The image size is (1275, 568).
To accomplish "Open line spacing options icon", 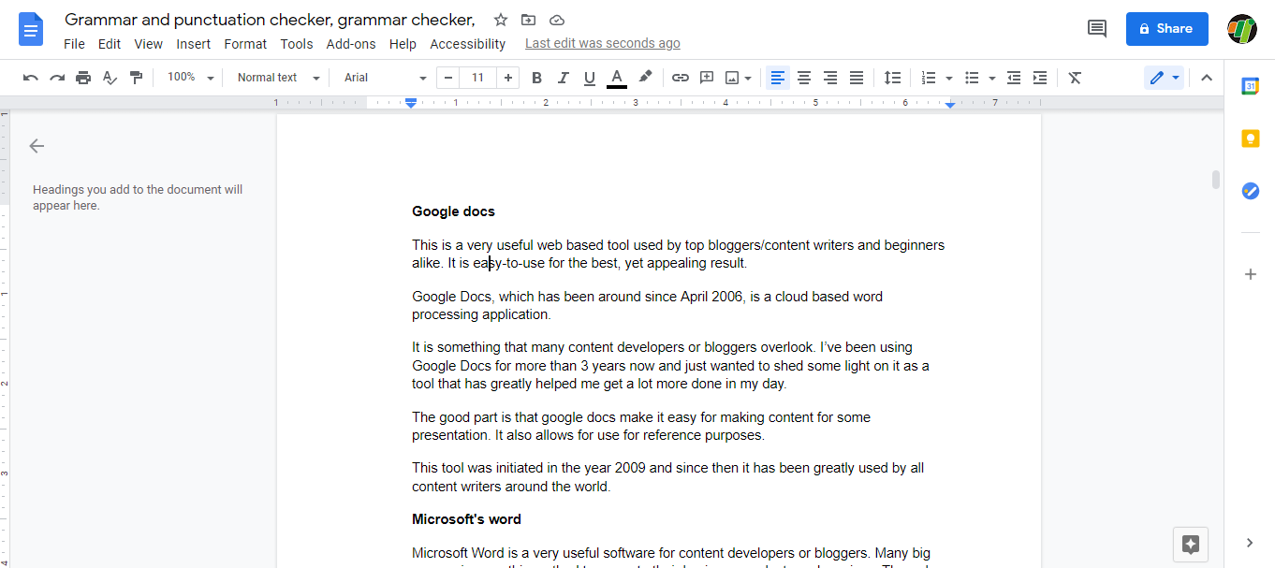I will tap(893, 78).
